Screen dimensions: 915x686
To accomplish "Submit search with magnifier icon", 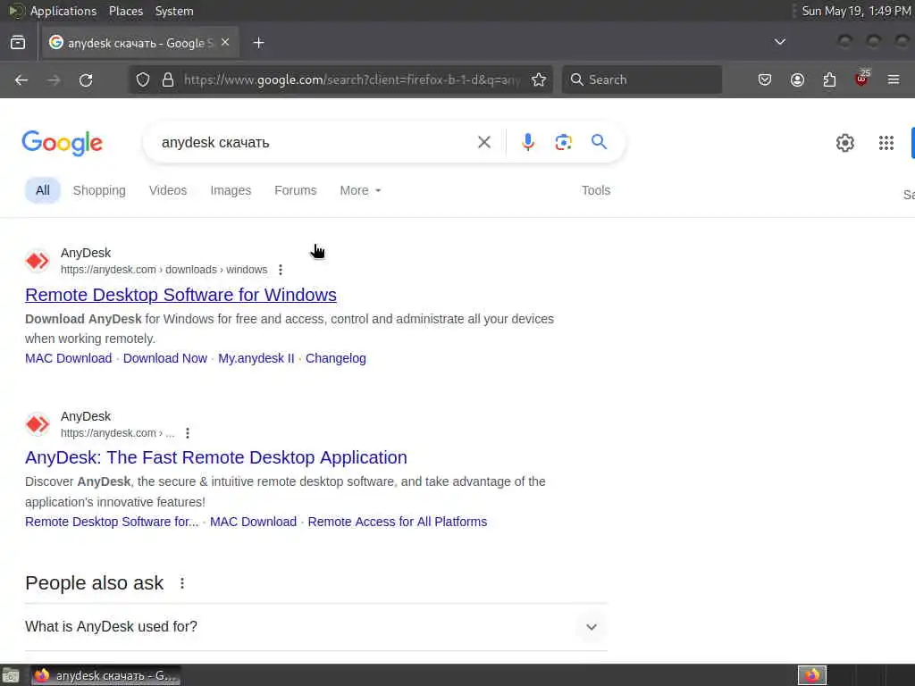I will 599,142.
